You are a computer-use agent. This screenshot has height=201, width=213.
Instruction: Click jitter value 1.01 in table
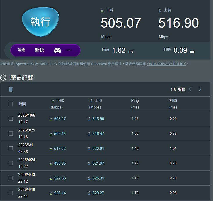173,148
